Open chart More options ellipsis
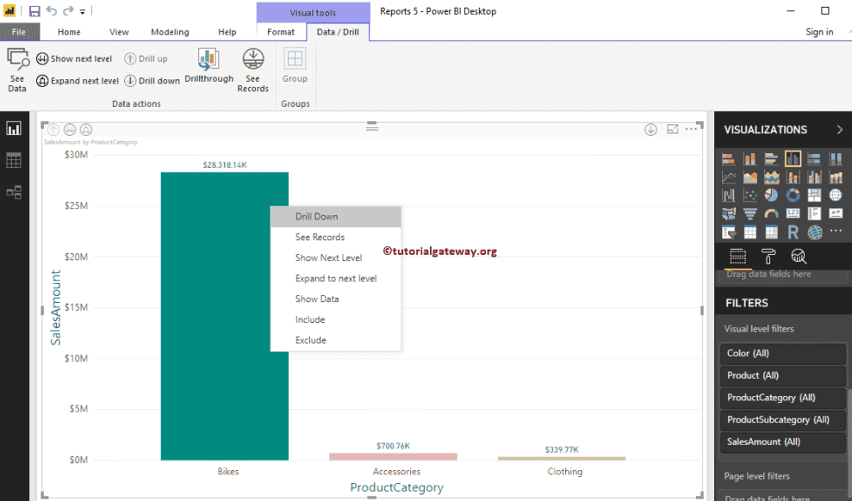The image size is (852, 501). [692, 129]
